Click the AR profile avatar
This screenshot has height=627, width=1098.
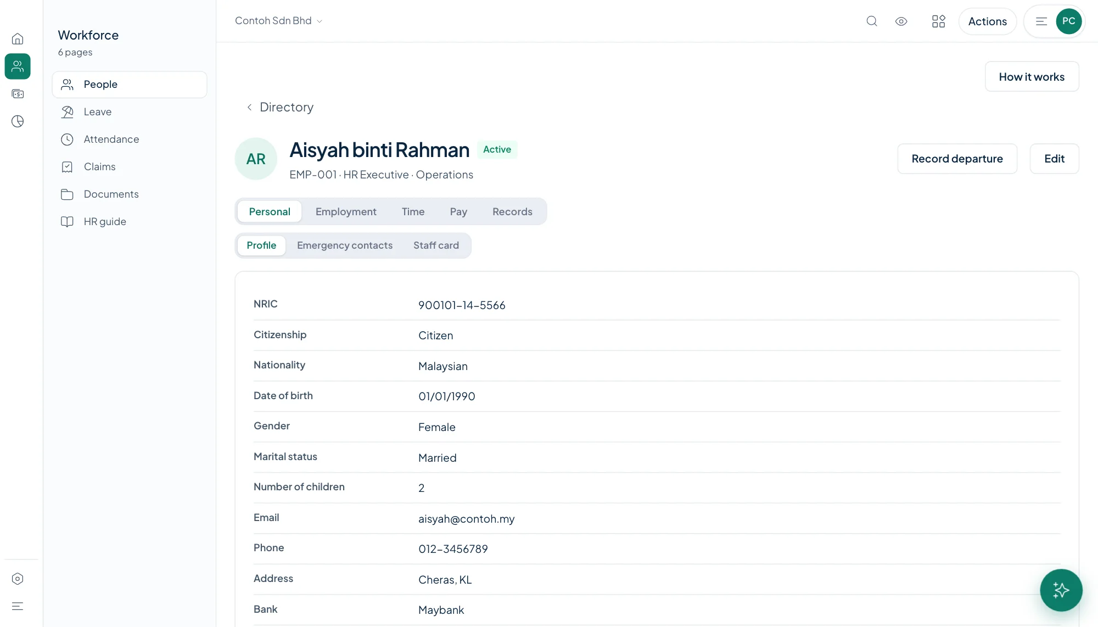[x=256, y=159]
